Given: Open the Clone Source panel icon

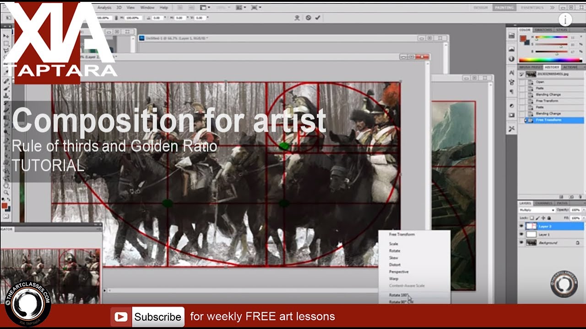Looking at the screenshot, I should point(511,82).
